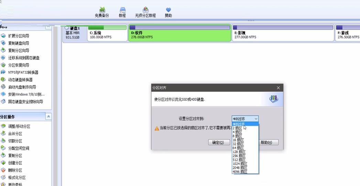The width and height of the screenshot is (360, 186).
Task: Open 安装Windows 7/8/10到... icon
Action: tap(3, 94)
